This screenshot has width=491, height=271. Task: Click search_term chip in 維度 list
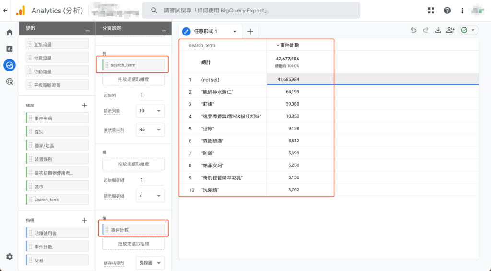[58, 200]
